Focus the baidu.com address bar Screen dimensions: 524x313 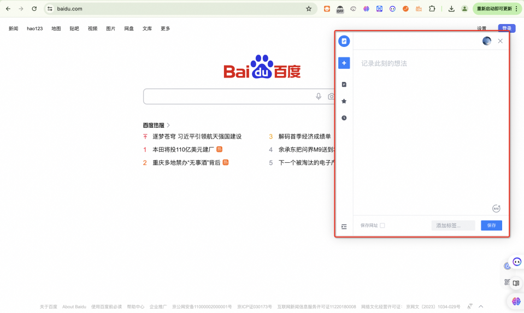click(180, 9)
